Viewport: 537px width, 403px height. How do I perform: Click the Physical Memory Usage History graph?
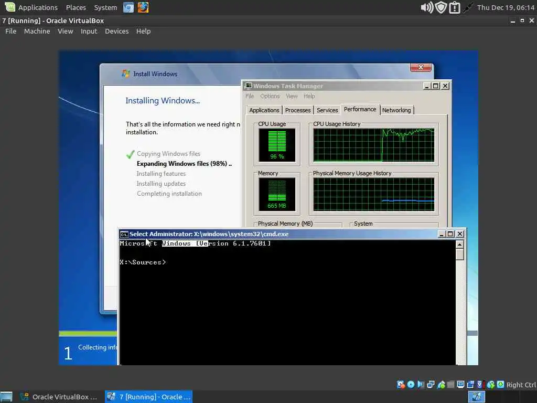(x=373, y=194)
